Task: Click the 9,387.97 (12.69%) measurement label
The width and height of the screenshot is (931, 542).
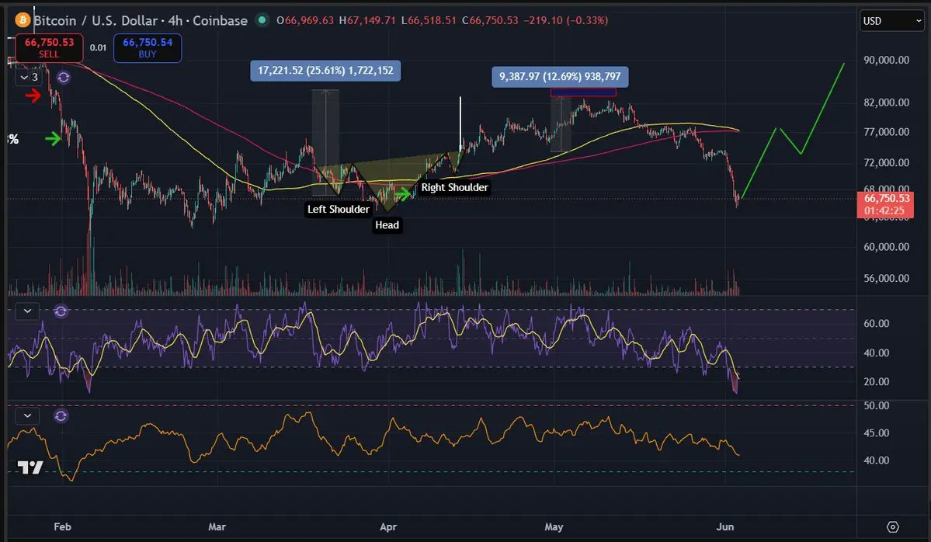Action: tap(560, 77)
